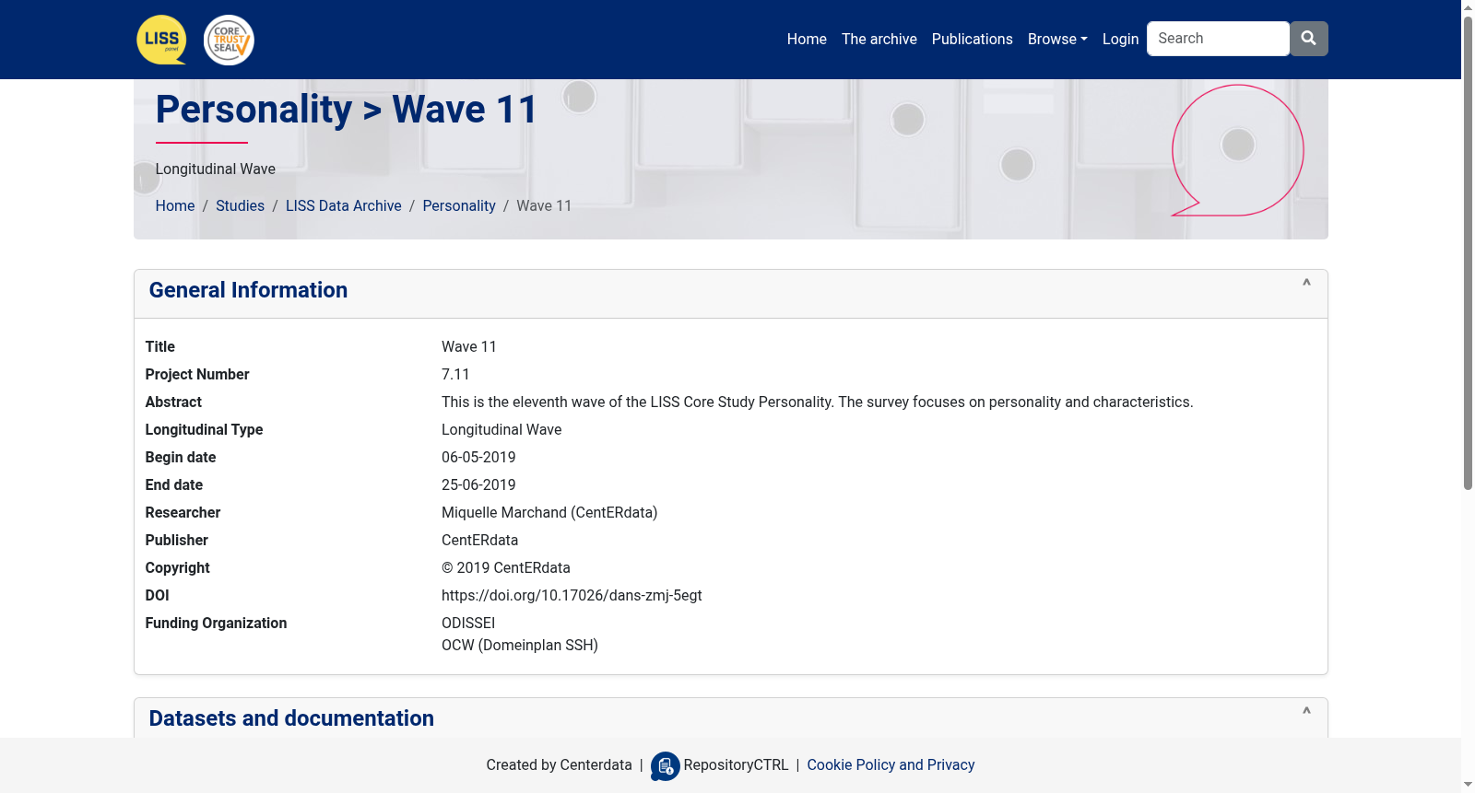
Task: Click the DOI URL text
Action: 572,595
